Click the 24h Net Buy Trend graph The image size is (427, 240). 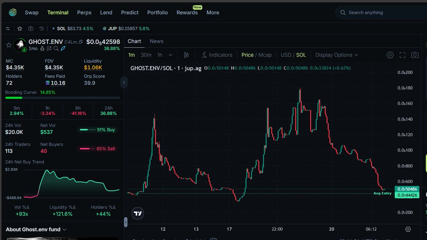[x=71, y=183]
